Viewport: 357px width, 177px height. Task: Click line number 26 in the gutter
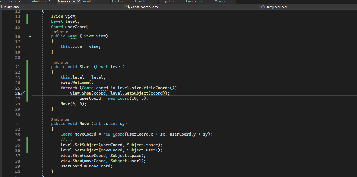18,93
